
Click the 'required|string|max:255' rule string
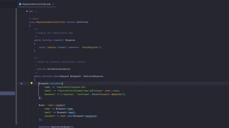71,87
